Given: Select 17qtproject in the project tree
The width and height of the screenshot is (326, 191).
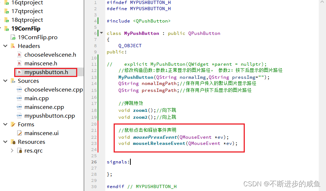Looking at the screenshot, I should pos(27,11).
